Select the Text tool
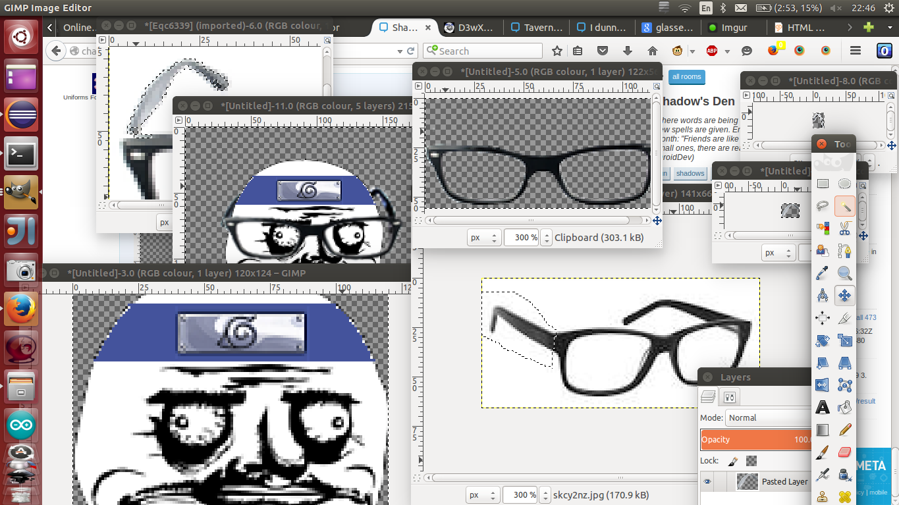This screenshot has height=505, width=899. click(823, 408)
